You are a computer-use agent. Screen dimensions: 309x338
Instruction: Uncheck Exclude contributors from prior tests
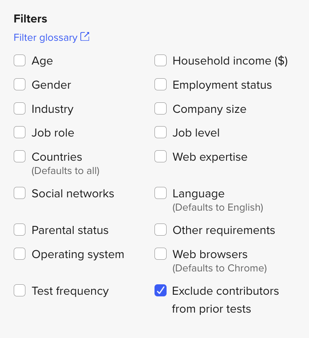[160, 291]
